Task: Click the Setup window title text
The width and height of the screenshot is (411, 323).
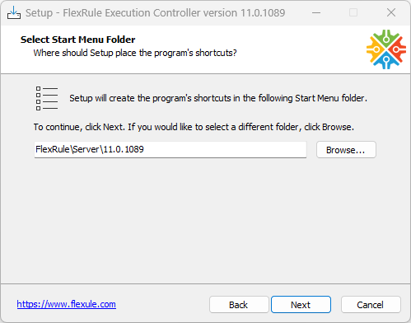Action: 156,13
